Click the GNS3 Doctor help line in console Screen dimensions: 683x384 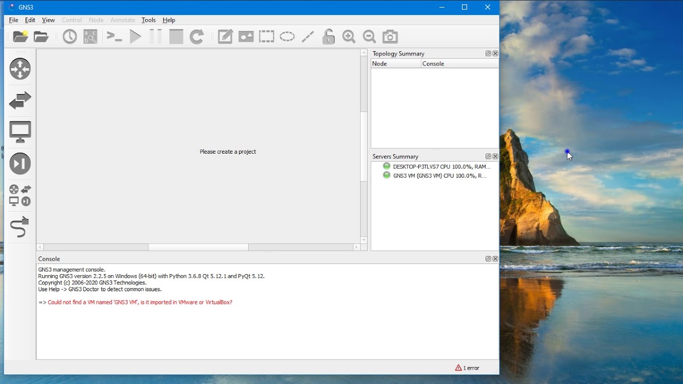100,289
